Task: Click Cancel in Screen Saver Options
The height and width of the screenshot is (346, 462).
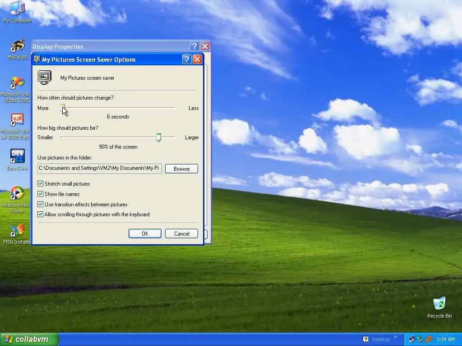Action: 181,234
